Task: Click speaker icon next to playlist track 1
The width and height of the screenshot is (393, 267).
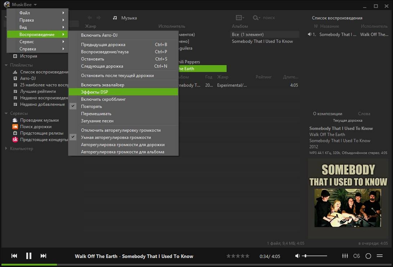Action: (310, 34)
